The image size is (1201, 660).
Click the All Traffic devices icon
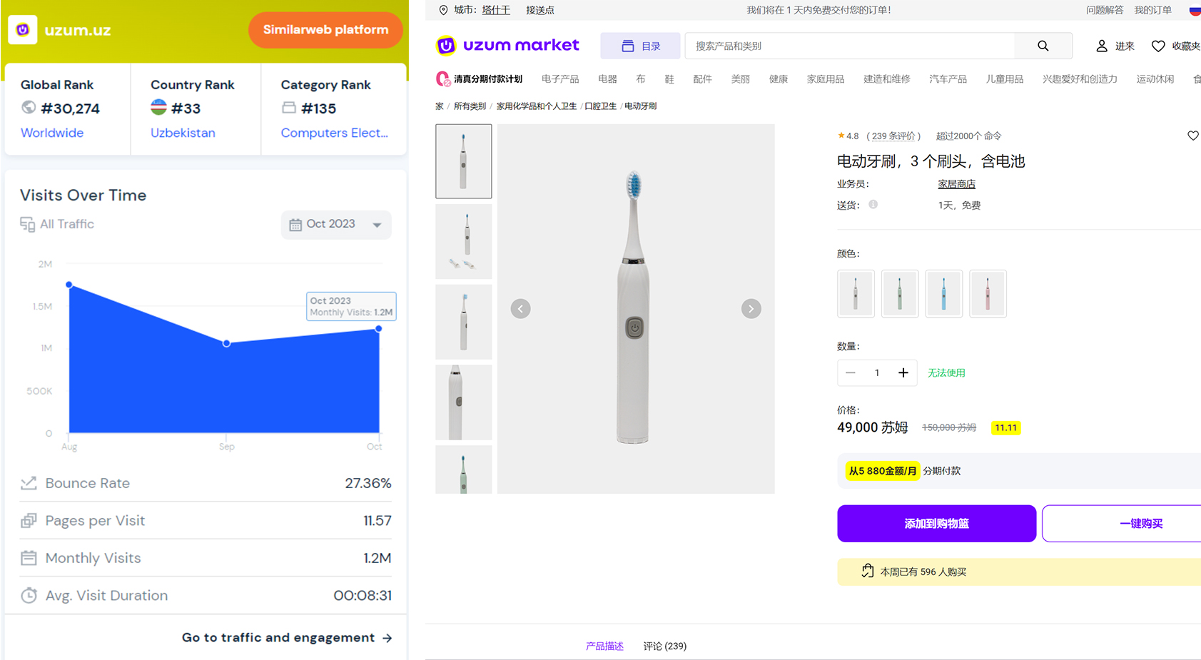[27, 224]
